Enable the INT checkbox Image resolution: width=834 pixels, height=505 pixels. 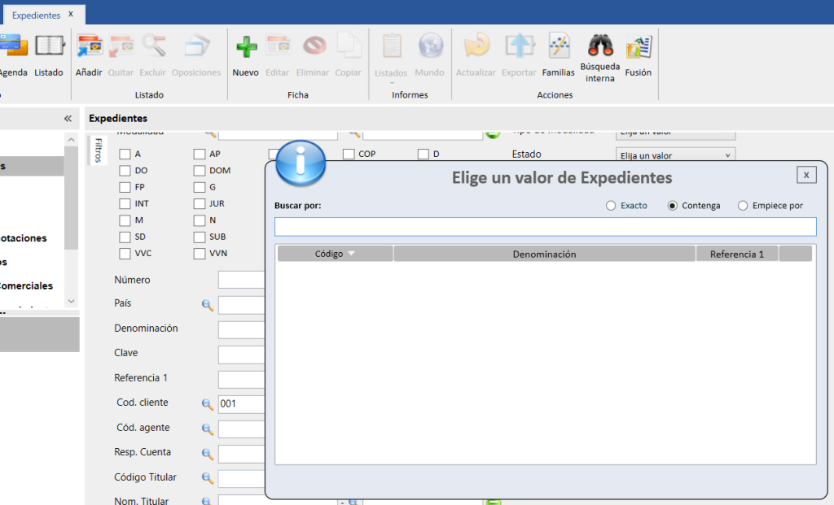point(125,204)
